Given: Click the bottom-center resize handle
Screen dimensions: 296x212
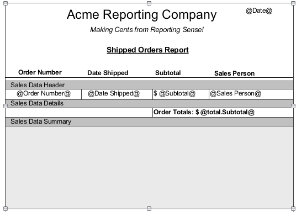Looking at the screenshot, I should click(149, 209).
